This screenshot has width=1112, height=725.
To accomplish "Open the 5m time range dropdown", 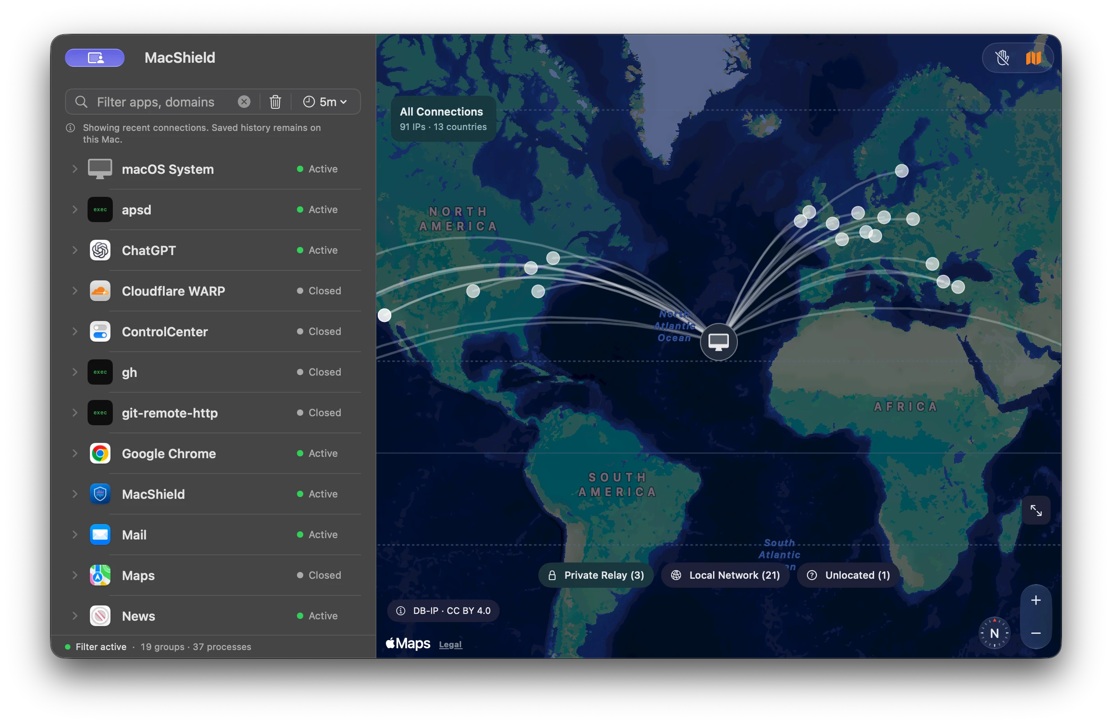I will click(x=325, y=102).
